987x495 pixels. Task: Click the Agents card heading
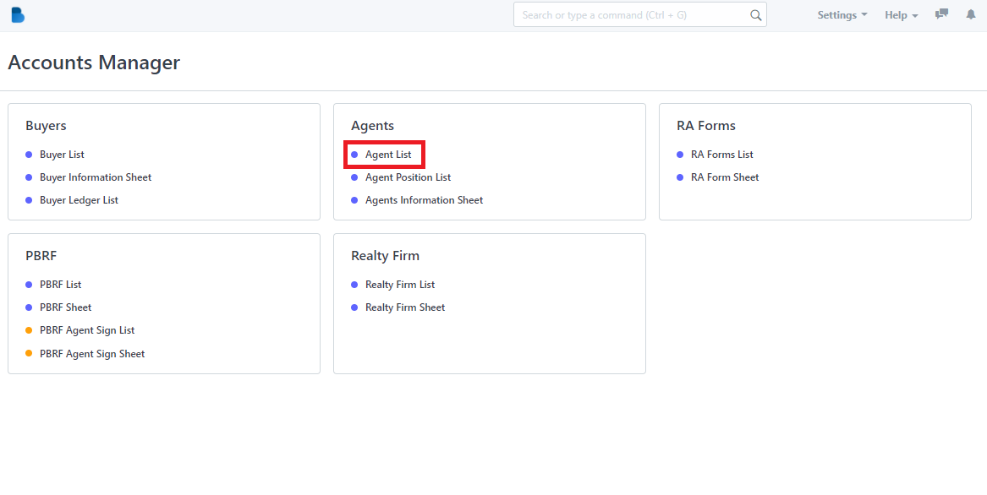click(x=373, y=126)
